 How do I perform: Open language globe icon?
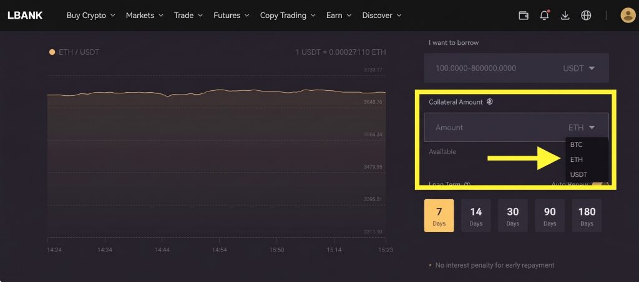coord(586,16)
